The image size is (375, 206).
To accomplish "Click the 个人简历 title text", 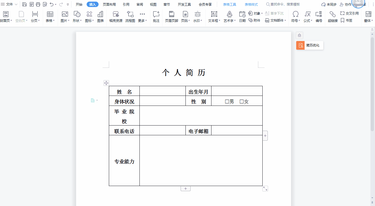I will [184, 72].
